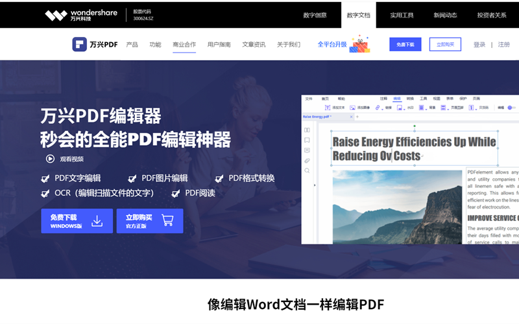Open the comment panel icon in sidebar

(307, 150)
